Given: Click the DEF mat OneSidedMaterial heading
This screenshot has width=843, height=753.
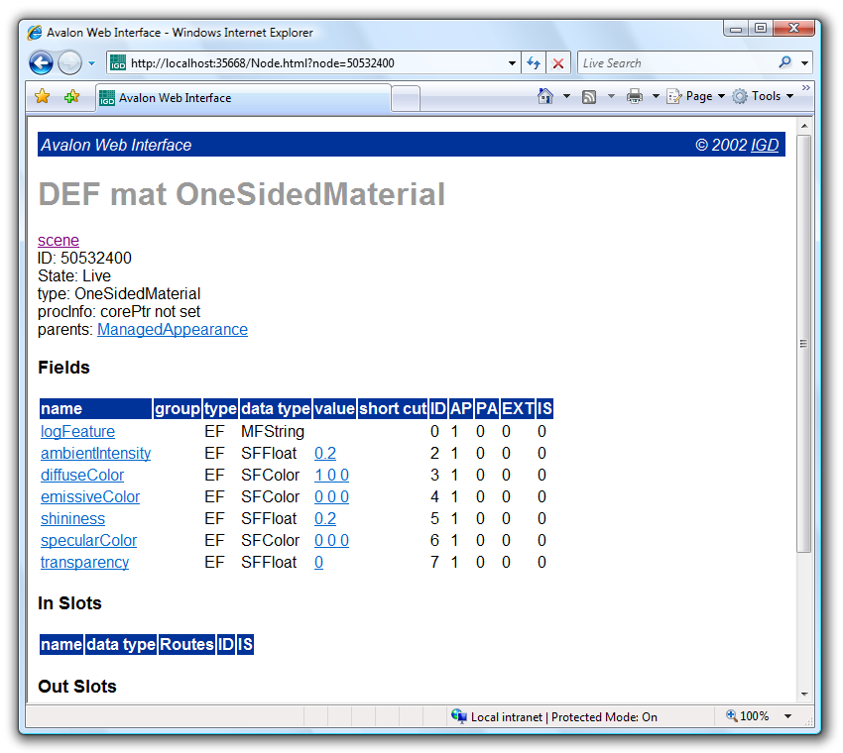Looking at the screenshot, I should 241,194.
